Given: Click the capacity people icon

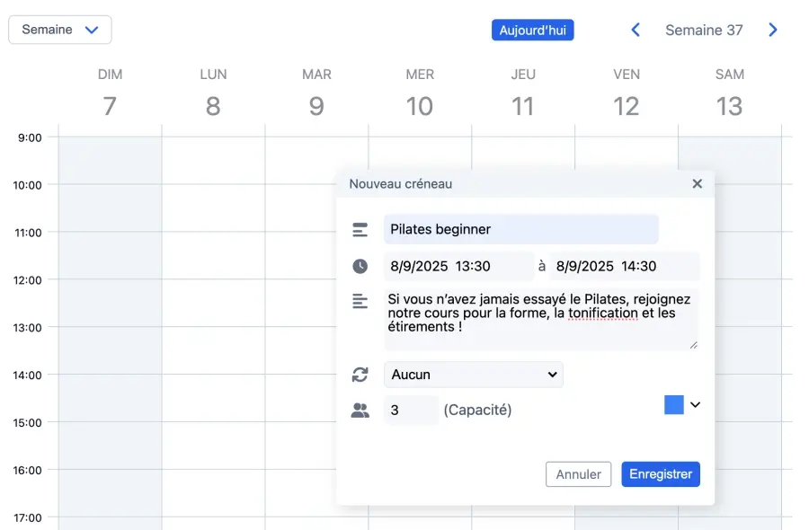Looking at the screenshot, I should pos(360,411).
